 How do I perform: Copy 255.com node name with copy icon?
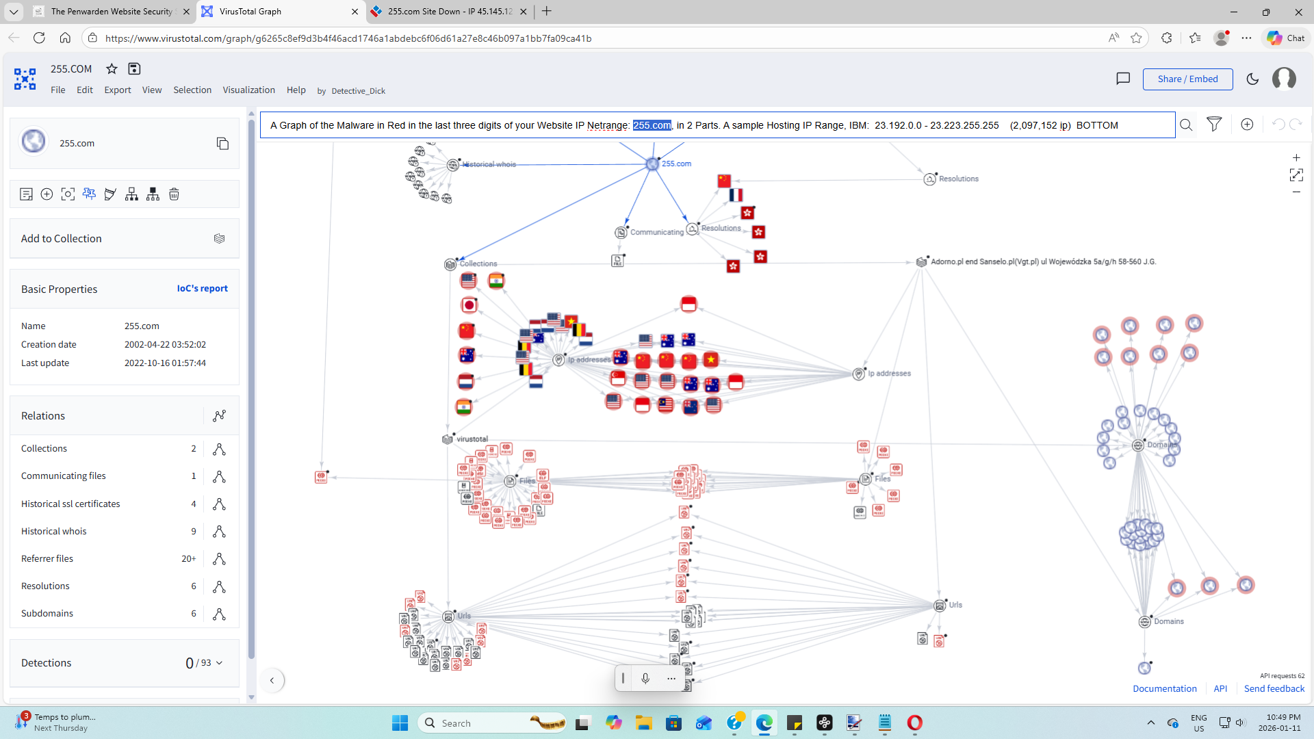pyautogui.click(x=222, y=143)
